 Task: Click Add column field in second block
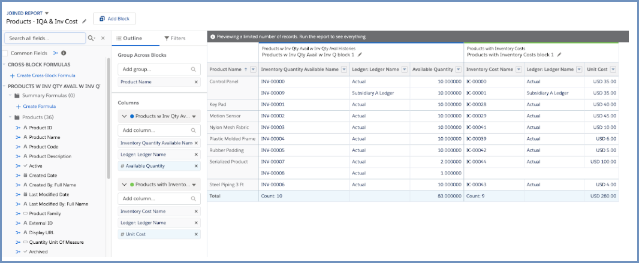point(159,199)
